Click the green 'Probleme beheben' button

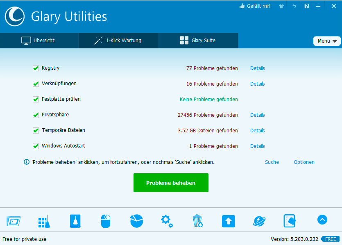171,183
